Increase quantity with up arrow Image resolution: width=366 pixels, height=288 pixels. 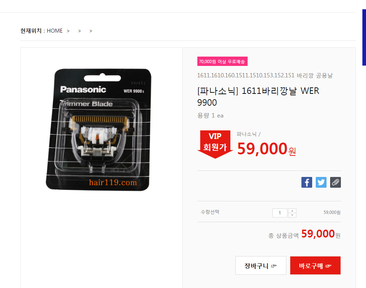point(292,211)
